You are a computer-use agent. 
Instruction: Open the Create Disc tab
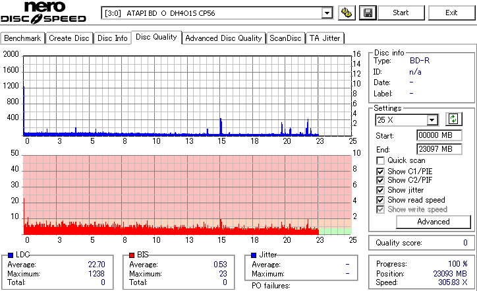click(69, 38)
